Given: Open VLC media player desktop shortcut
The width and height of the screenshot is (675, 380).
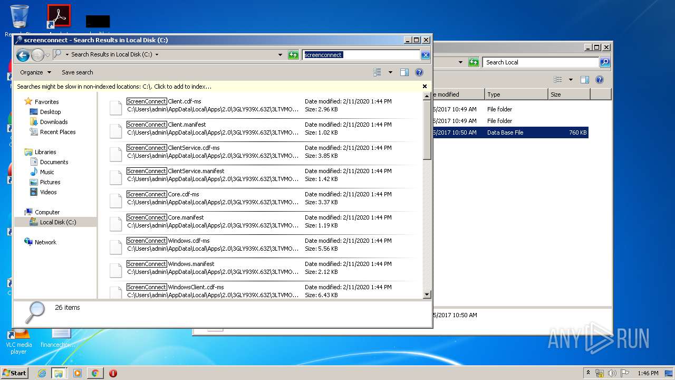Looking at the screenshot, I should (18, 340).
